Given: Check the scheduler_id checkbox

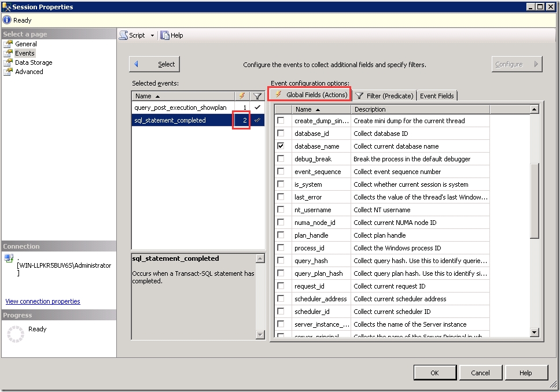Looking at the screenshot, I should click(281, 311).
